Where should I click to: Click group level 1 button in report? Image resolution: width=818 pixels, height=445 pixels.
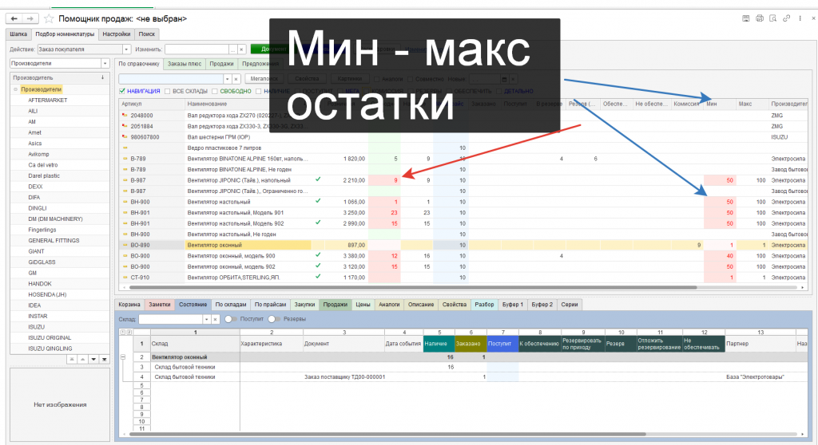point(123,332)
